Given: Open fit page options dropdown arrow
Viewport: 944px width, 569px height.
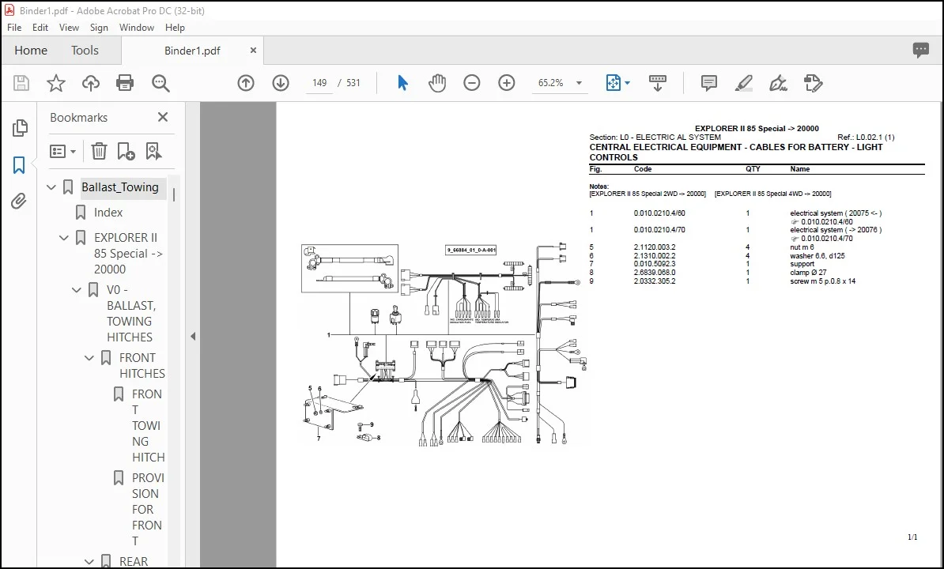Looking at the screenshot, I should pyautogui.click(x=627, y=83).
